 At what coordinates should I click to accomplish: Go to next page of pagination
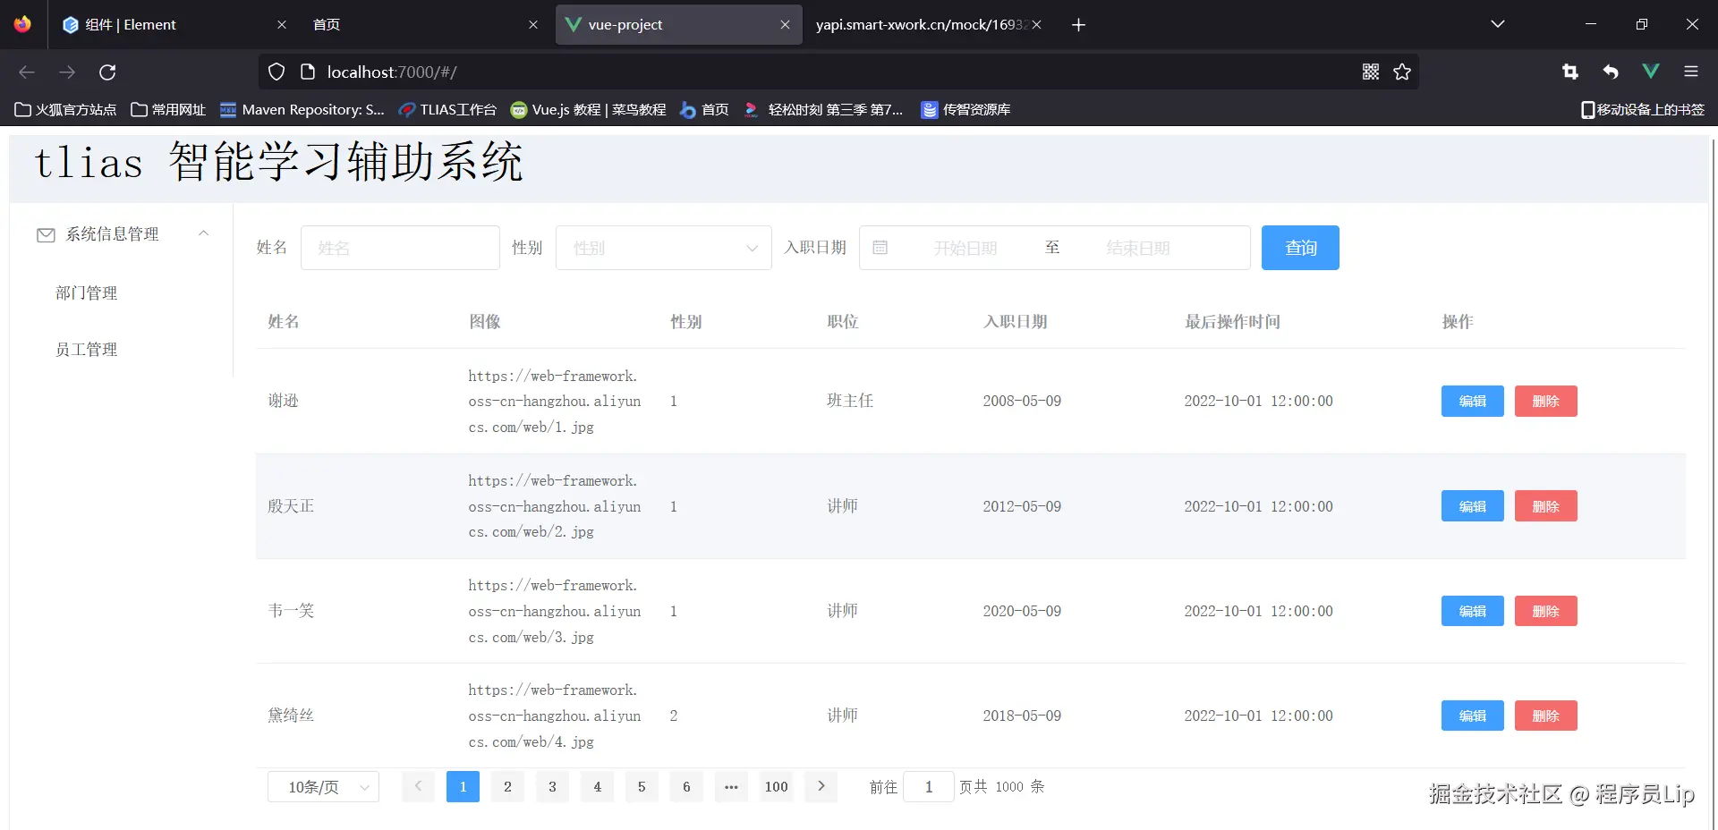pyautogui.click(x=821, y=787)
